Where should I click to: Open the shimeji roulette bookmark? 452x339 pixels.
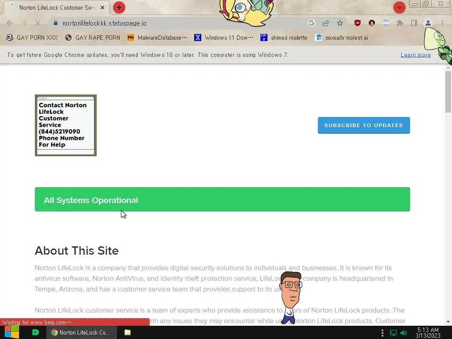[284, 38]
